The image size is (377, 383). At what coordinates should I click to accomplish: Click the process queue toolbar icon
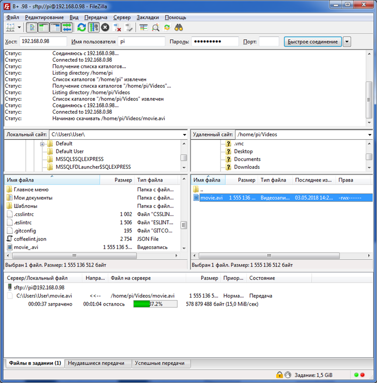pos(93,27)
